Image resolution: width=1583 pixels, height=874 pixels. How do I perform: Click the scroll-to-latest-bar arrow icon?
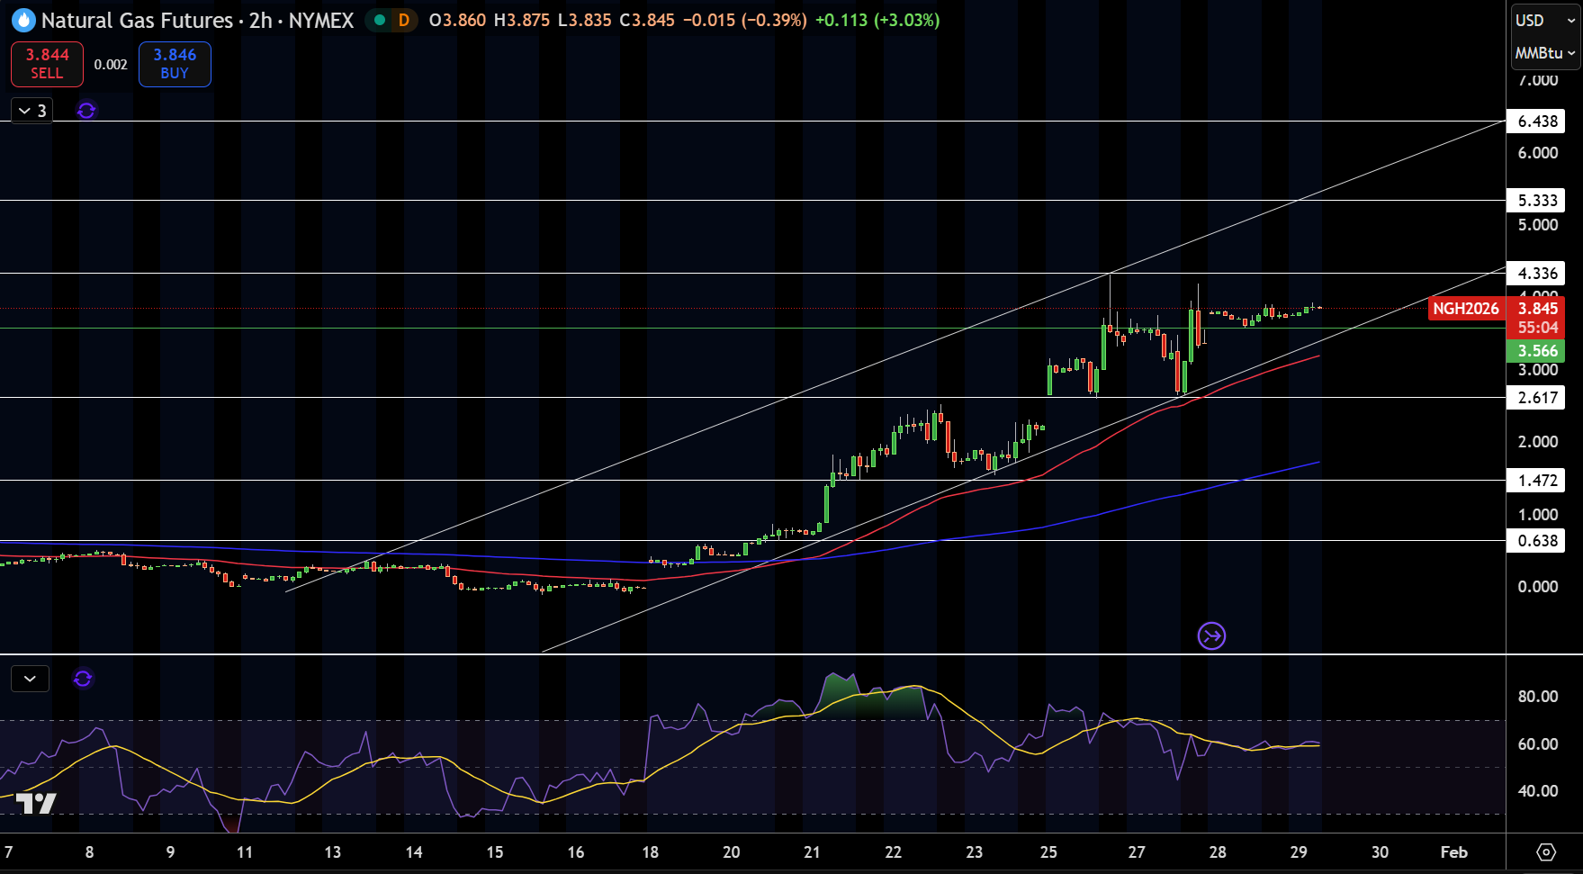[x=1212, y=636]
